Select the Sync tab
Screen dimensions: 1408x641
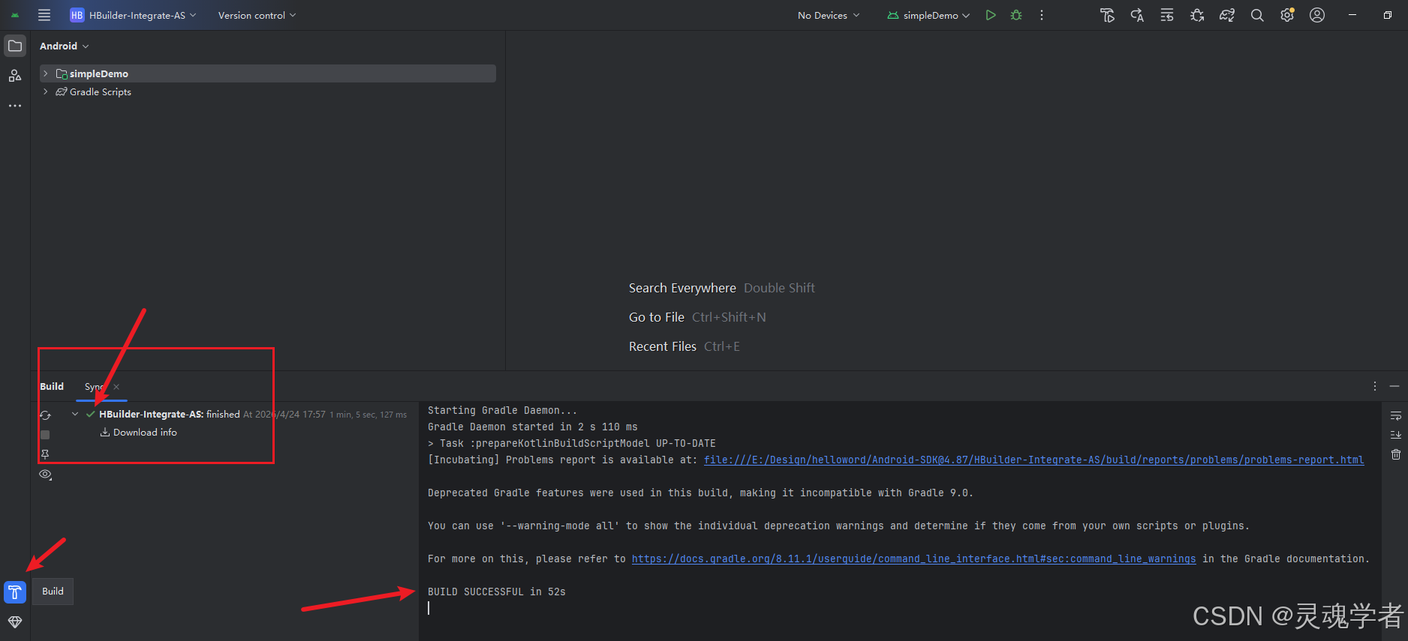pos(94,386)
